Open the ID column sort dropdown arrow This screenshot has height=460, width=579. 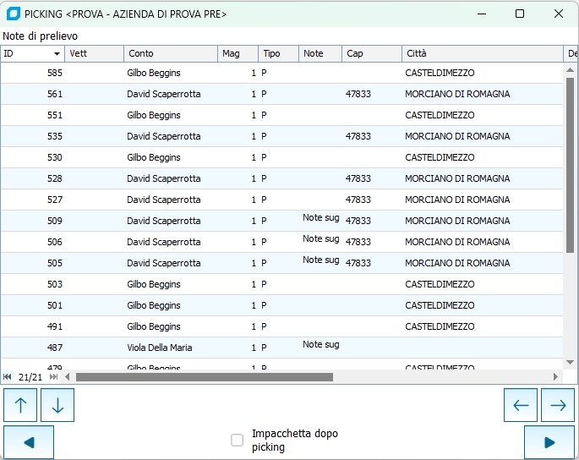pos(57,54)
